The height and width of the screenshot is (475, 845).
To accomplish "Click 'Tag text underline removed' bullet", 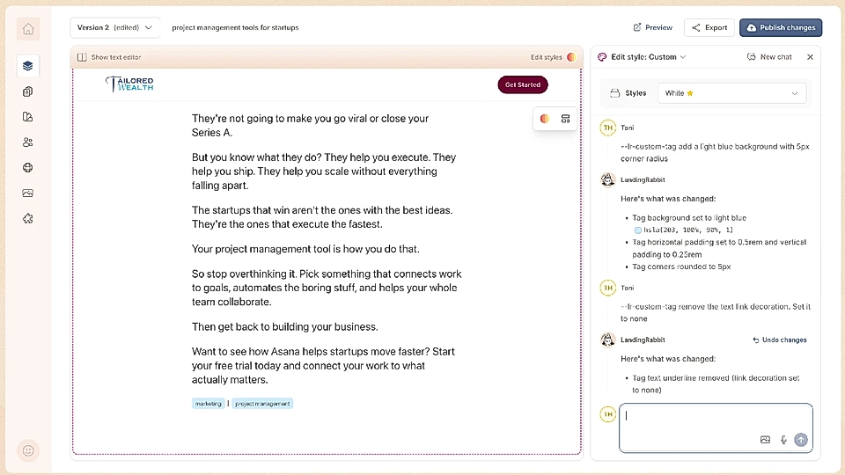I will [716, 384].
